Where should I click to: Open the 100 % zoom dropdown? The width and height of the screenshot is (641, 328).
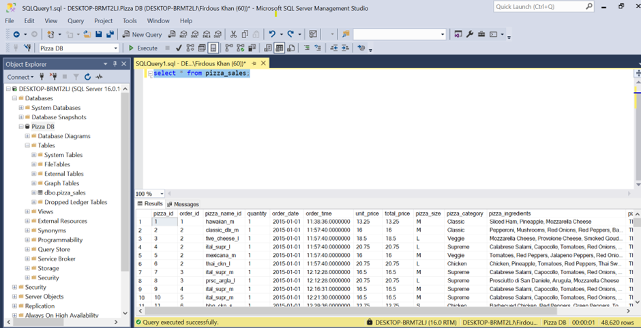point(162,194)
